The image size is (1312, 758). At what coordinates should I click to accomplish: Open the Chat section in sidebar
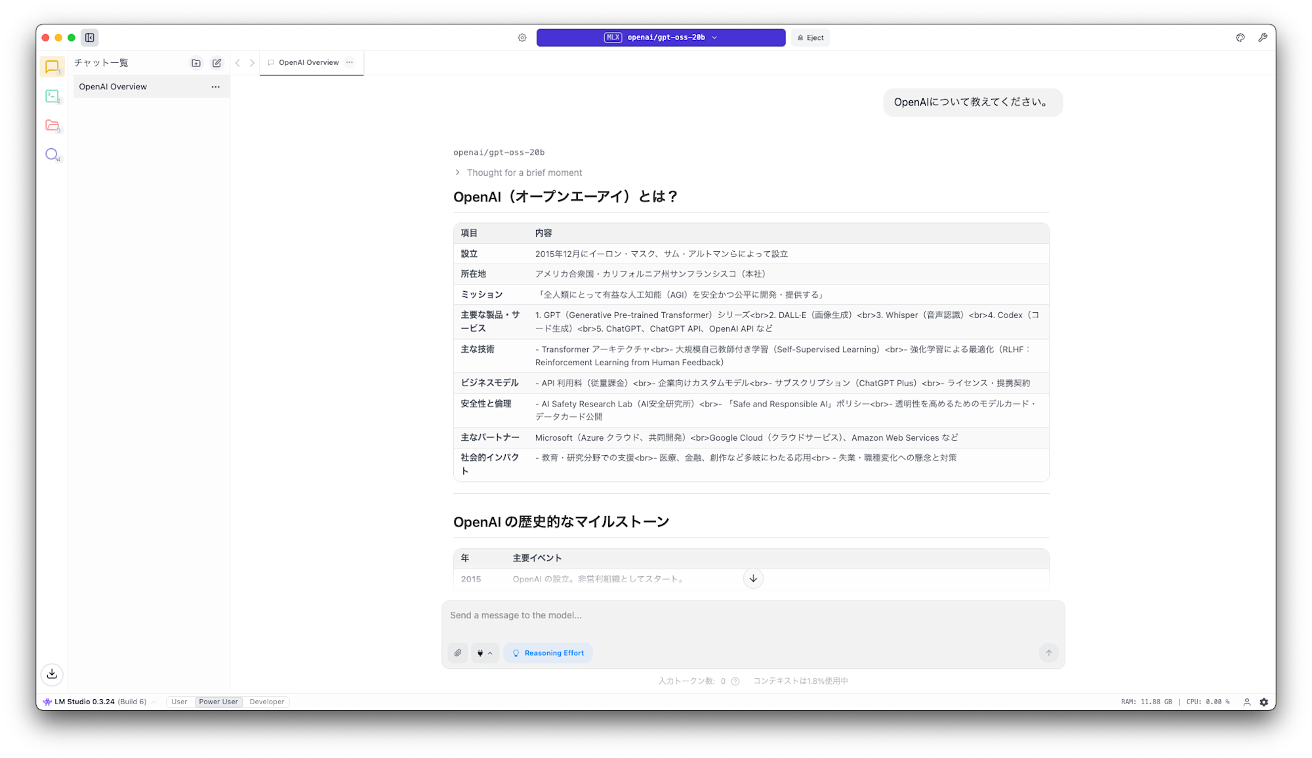click(x=52, y=67)
